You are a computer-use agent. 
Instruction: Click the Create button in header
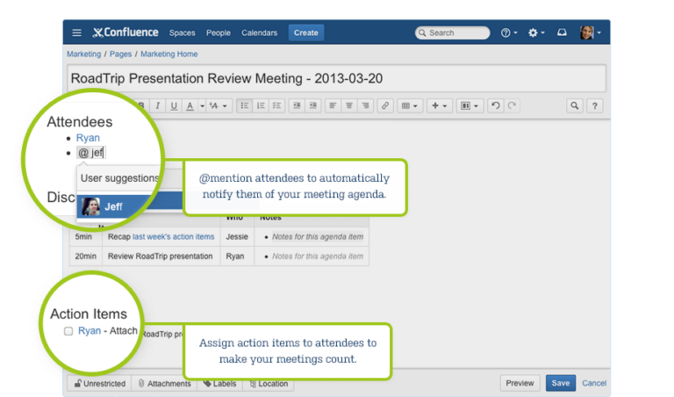click(306, 32)
